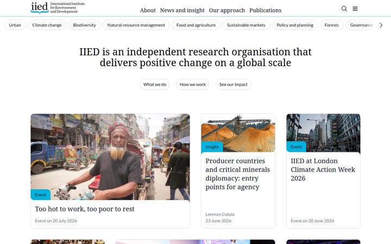
Task: Select the Governance topic pill
Action: coord(361,25)
